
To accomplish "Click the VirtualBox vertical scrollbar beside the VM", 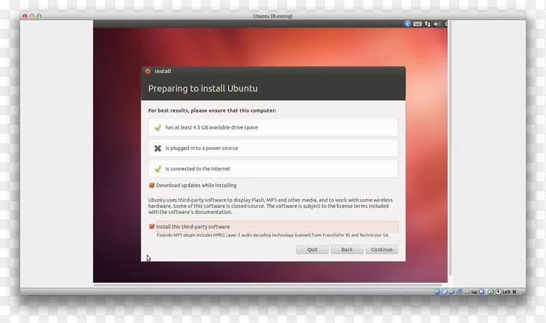I will click(450, 148).
